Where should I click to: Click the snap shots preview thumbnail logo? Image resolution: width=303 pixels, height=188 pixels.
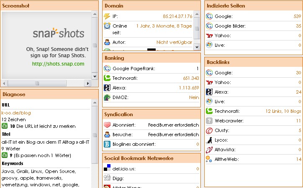59,33
